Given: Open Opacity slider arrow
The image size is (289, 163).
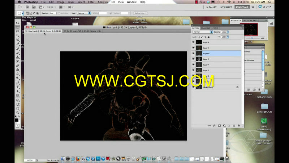Looking at the screenshot, I should click(228, 32).
